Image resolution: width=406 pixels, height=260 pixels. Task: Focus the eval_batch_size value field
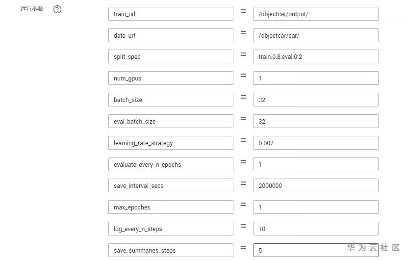click(316, 121)
